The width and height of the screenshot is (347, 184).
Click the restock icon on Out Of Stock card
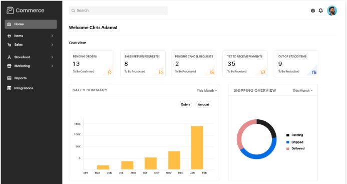click(314, 72)
